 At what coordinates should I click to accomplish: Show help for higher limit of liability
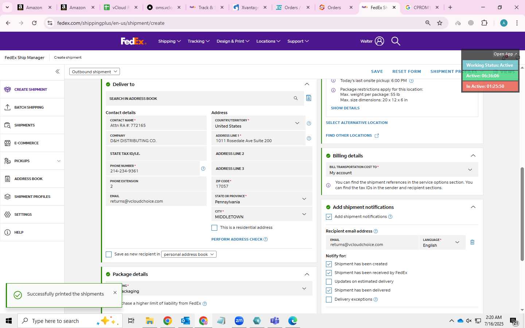coord(205,304)
